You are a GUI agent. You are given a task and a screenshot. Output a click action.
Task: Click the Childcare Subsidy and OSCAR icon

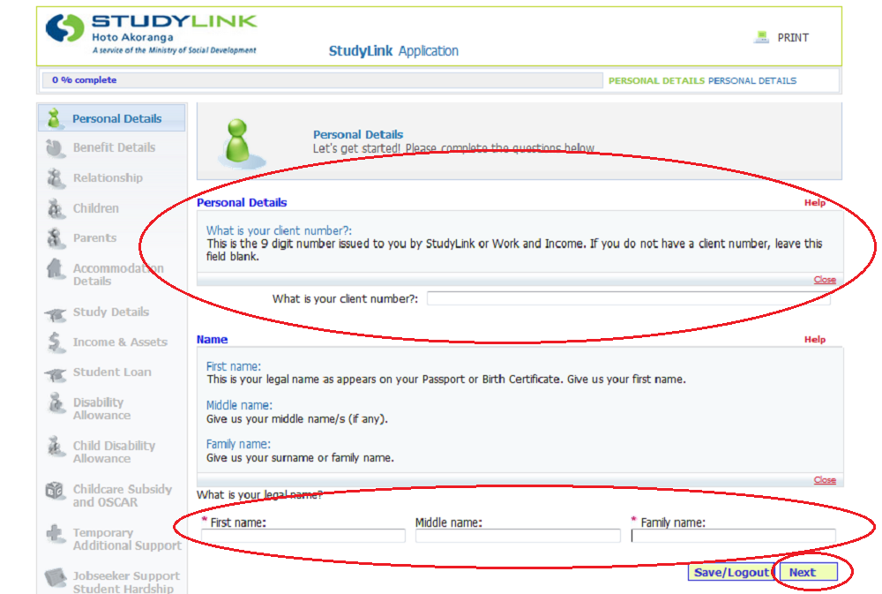pyautogui.click(x=56, y=491)
